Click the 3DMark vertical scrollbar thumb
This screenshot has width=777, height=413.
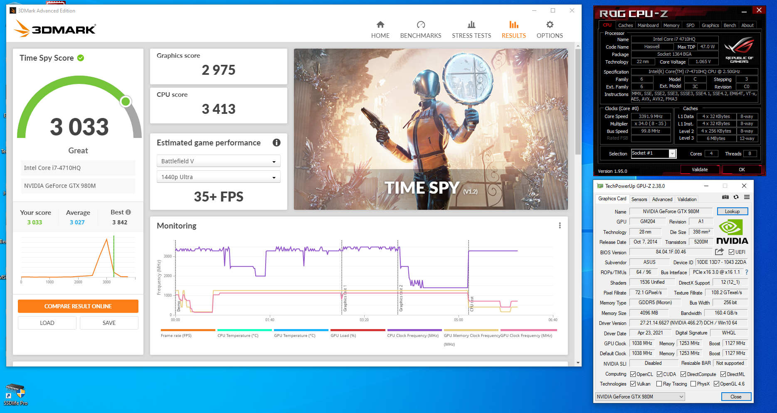click(x=578, y=101)
